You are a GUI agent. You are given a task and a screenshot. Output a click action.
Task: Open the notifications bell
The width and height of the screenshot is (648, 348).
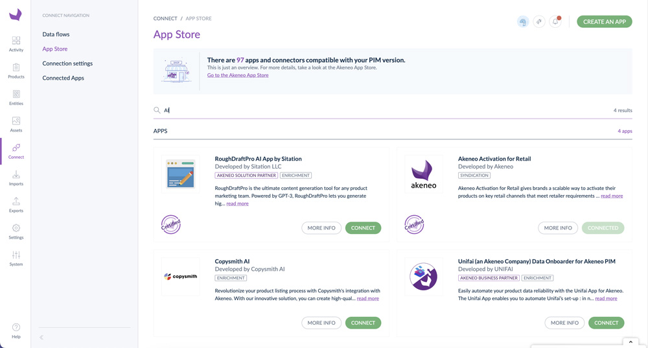click(555, 21)
